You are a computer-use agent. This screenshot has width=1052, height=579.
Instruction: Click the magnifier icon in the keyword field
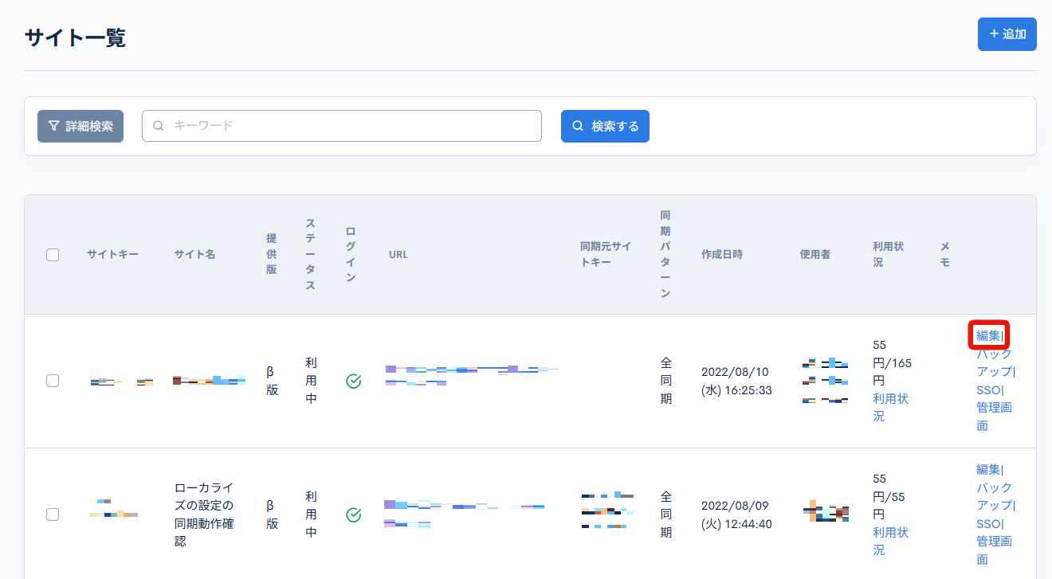click(x=158, y=126)
